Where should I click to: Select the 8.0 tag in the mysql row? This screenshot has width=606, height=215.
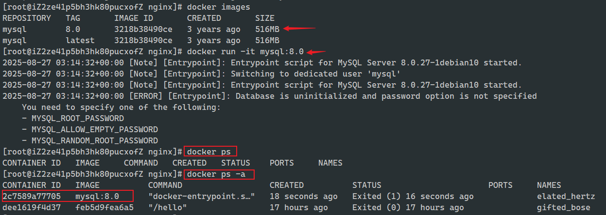pyautogui.click(x=72, y=29)
